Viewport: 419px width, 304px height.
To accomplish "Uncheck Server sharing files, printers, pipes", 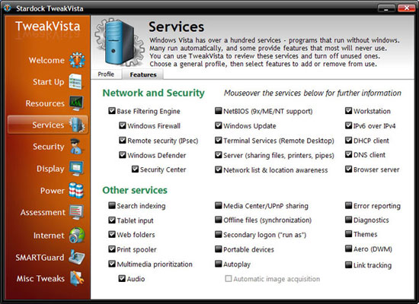I will coord(219,155).
